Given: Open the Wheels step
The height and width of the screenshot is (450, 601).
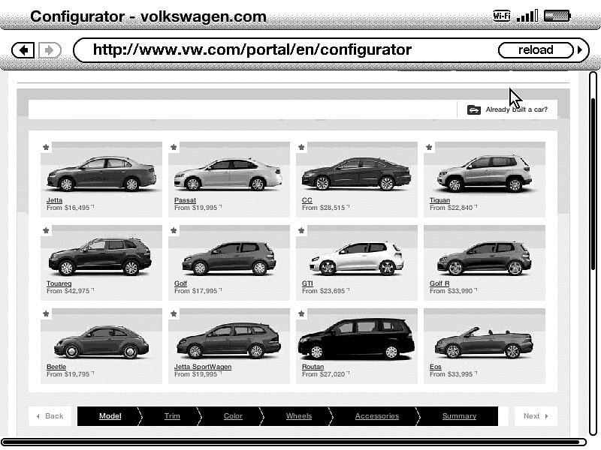Looking at the screenshot, I should 299,416.
